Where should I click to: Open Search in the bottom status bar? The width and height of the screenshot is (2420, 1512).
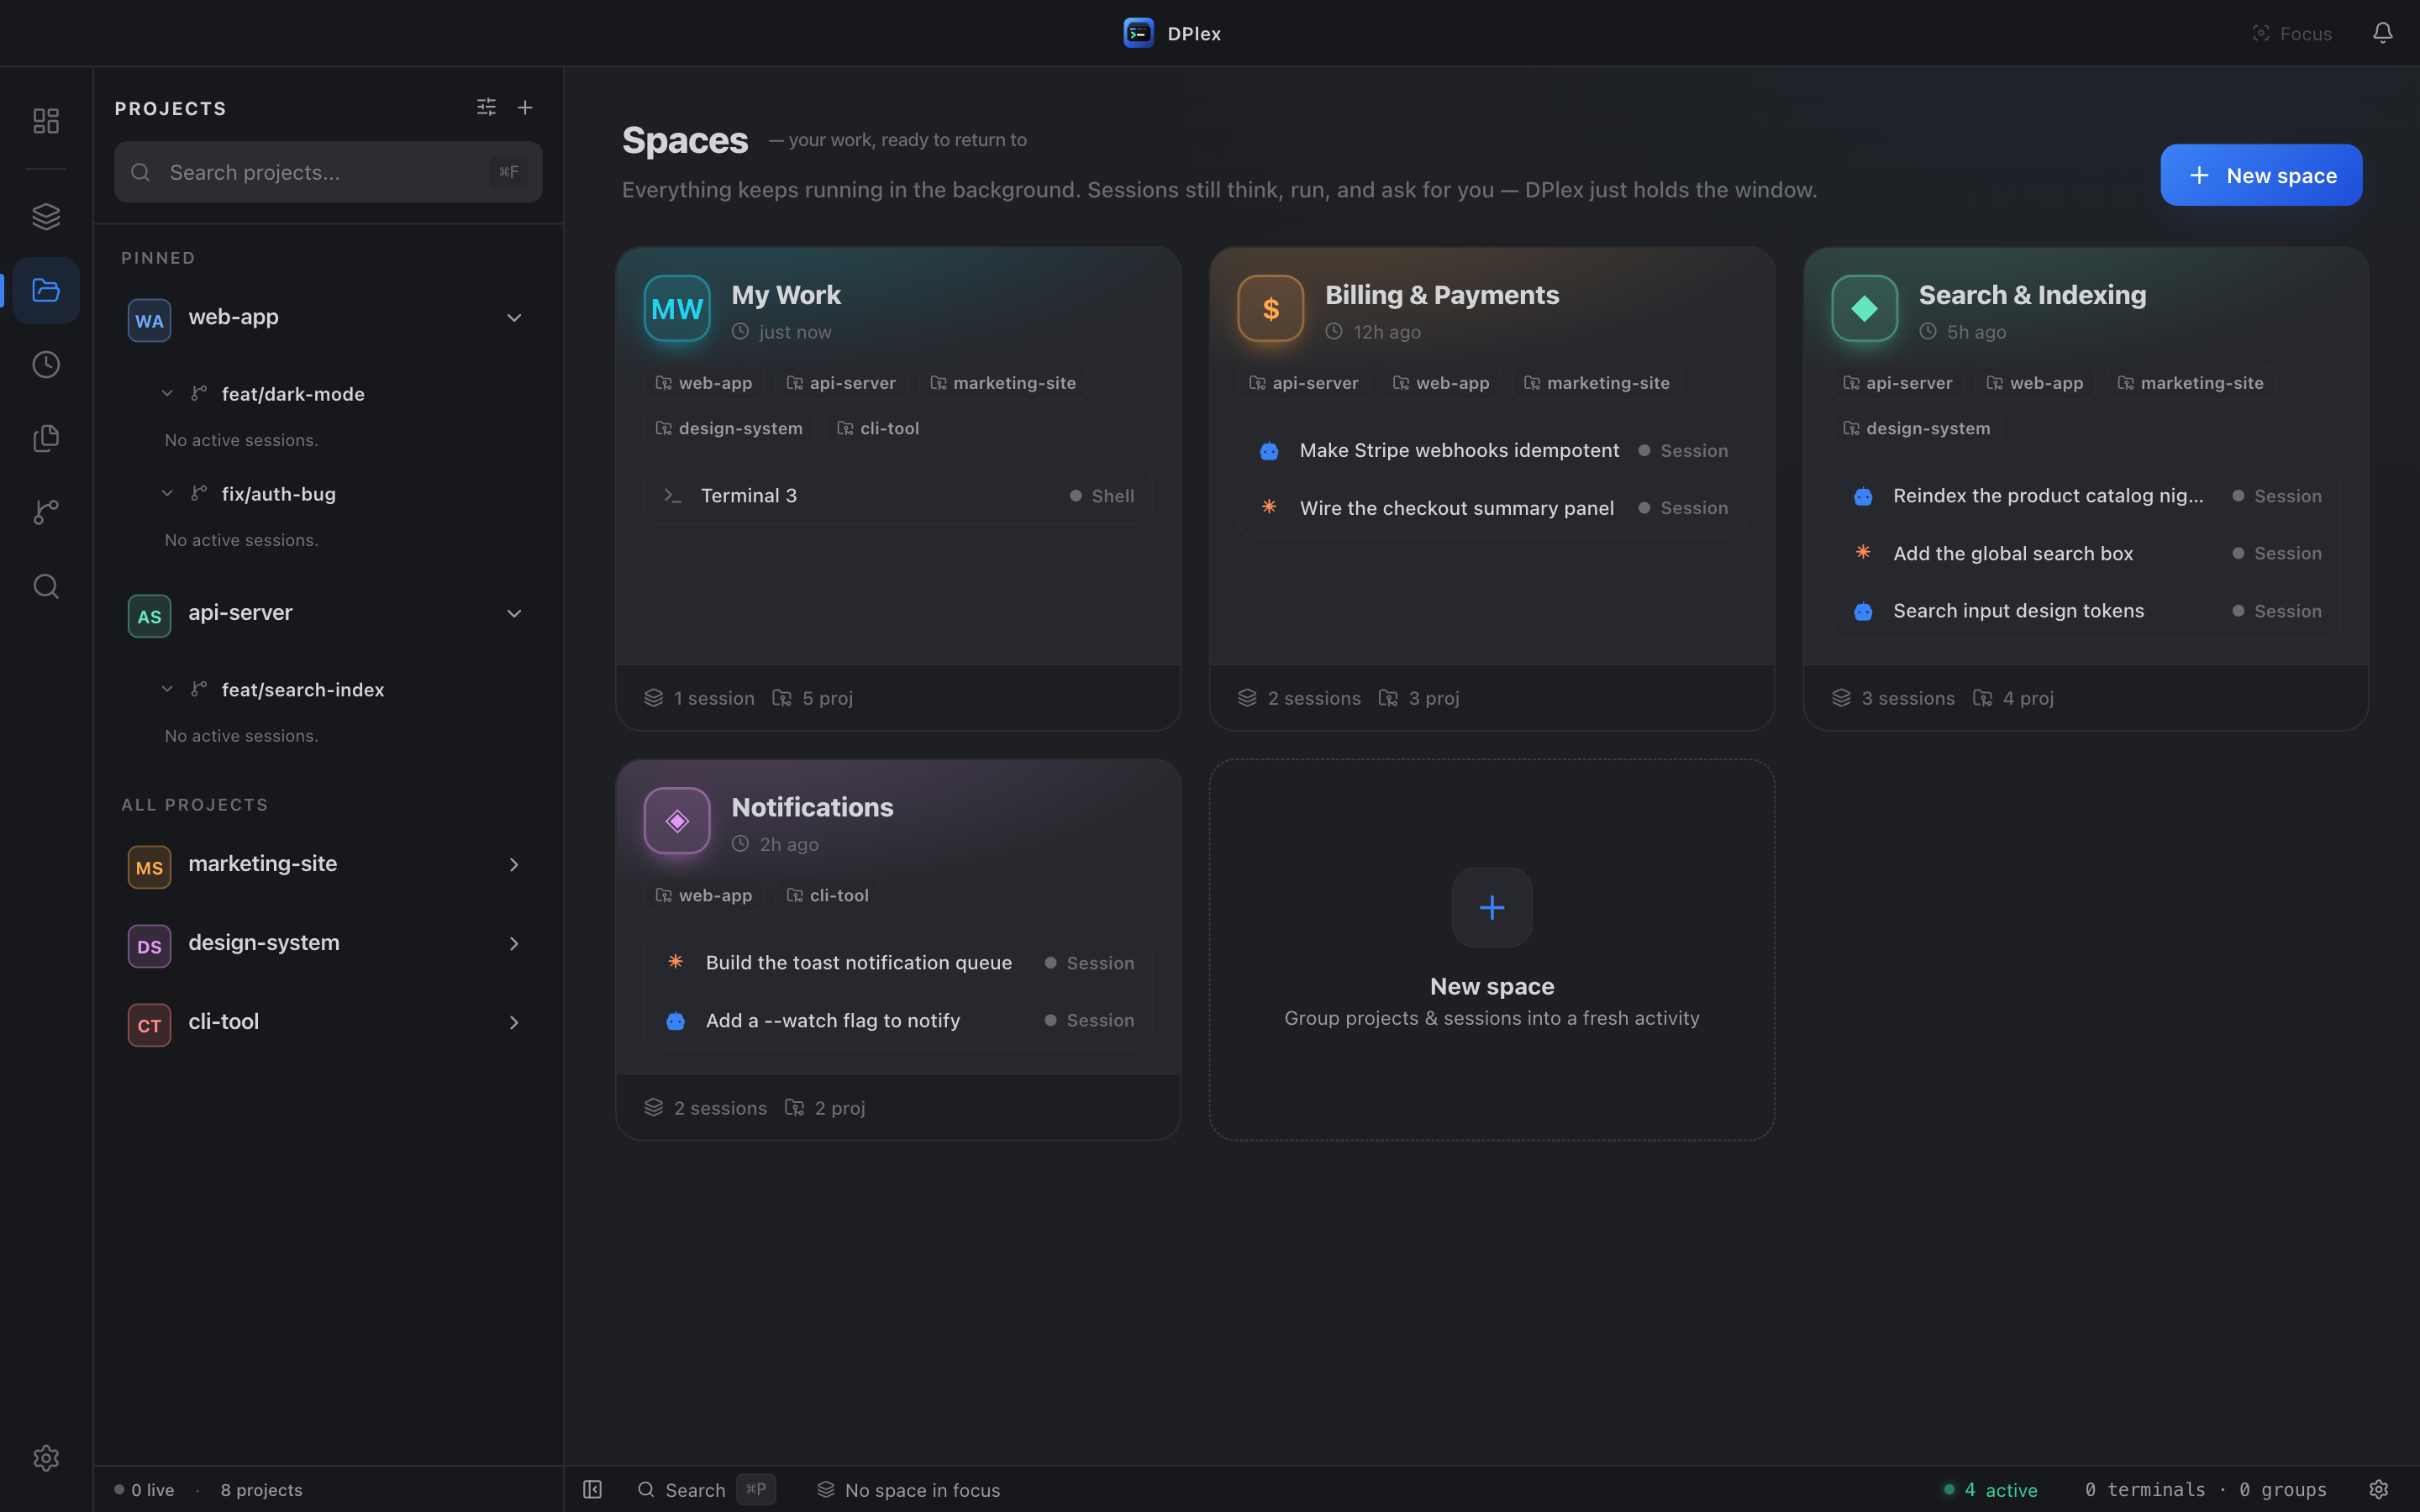point(705,1489)
